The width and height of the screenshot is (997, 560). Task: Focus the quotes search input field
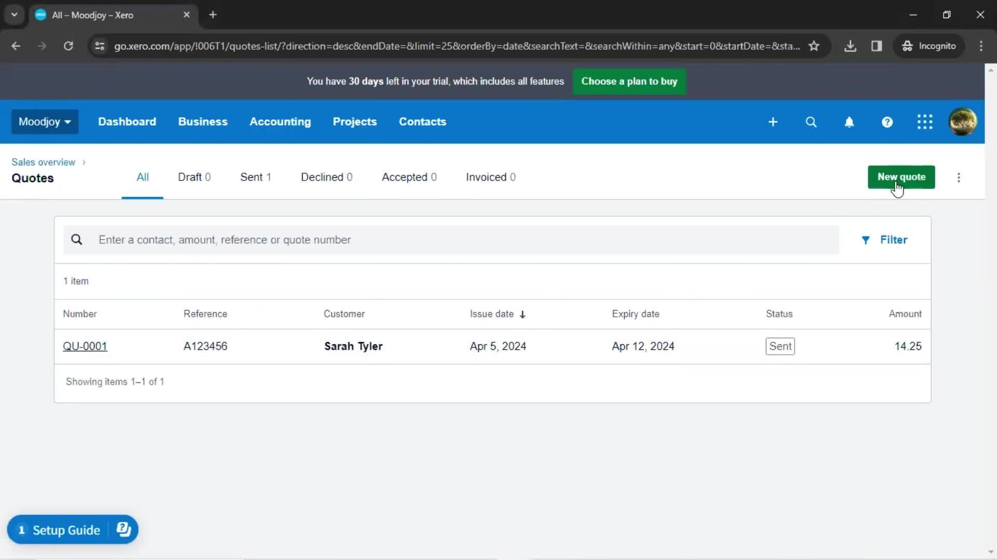(x=451, y=240)
